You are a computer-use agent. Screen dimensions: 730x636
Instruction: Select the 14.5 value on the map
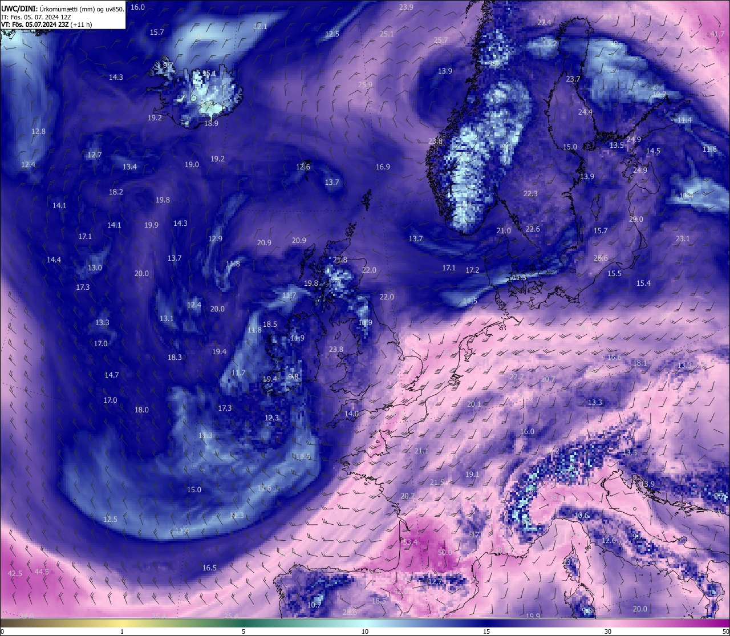[653, 151]
